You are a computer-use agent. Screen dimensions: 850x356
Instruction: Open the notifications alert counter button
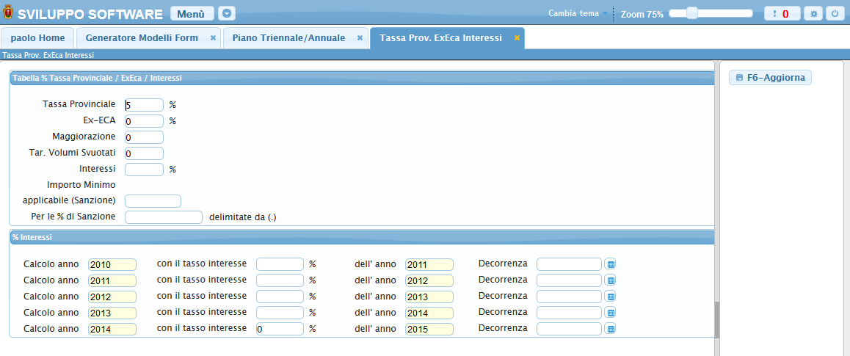(x=782, y=13)
